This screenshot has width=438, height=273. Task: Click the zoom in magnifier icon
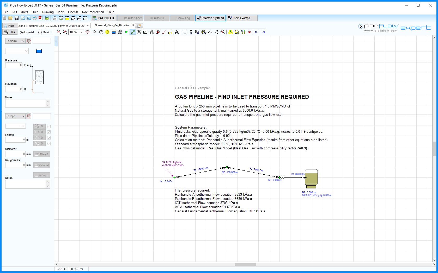point(65,32)
